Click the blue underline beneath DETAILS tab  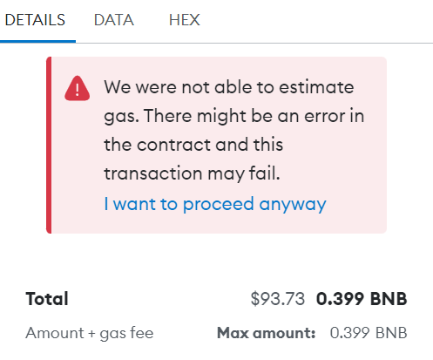point(37,42)
